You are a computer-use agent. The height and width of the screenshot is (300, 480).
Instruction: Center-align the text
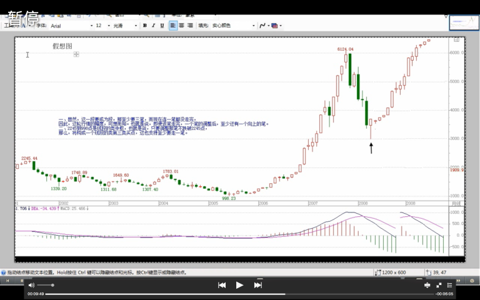[x=181, y=26]
